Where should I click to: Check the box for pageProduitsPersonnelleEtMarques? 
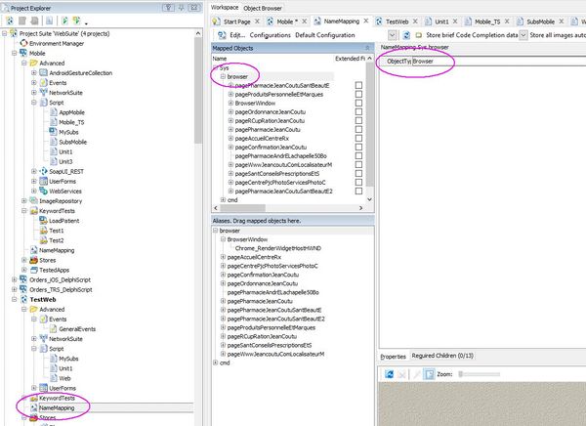[359, 94]
